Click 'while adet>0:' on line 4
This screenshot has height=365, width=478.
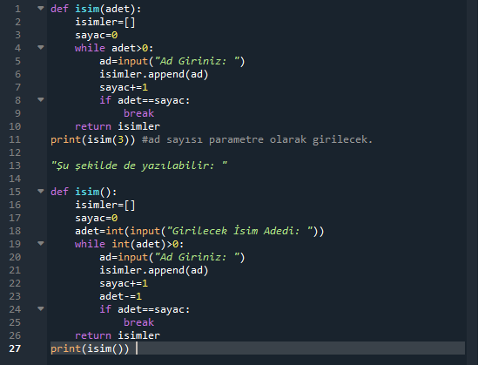[114, 48]
